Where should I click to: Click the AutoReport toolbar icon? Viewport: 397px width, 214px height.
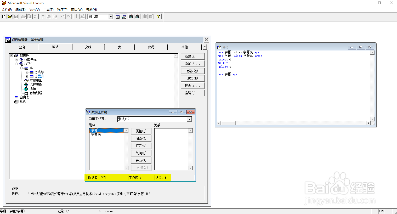point(151,16)
